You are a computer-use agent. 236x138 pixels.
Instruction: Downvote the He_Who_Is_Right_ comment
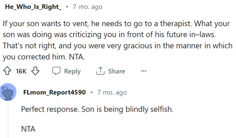pos(36,71)
